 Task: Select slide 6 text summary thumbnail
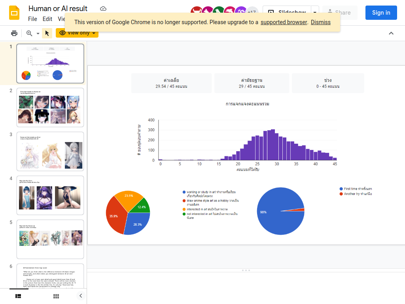(x=50, y=276)
